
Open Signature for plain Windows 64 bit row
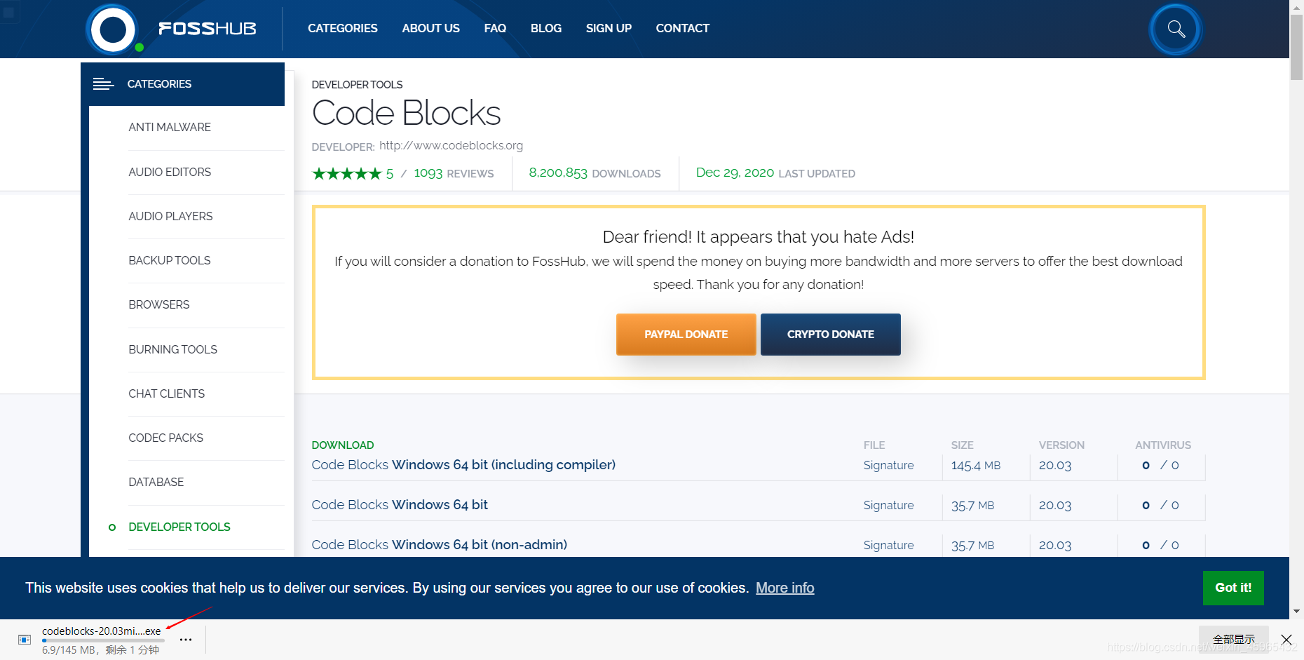pyautogui.click(x=888, y=505)
